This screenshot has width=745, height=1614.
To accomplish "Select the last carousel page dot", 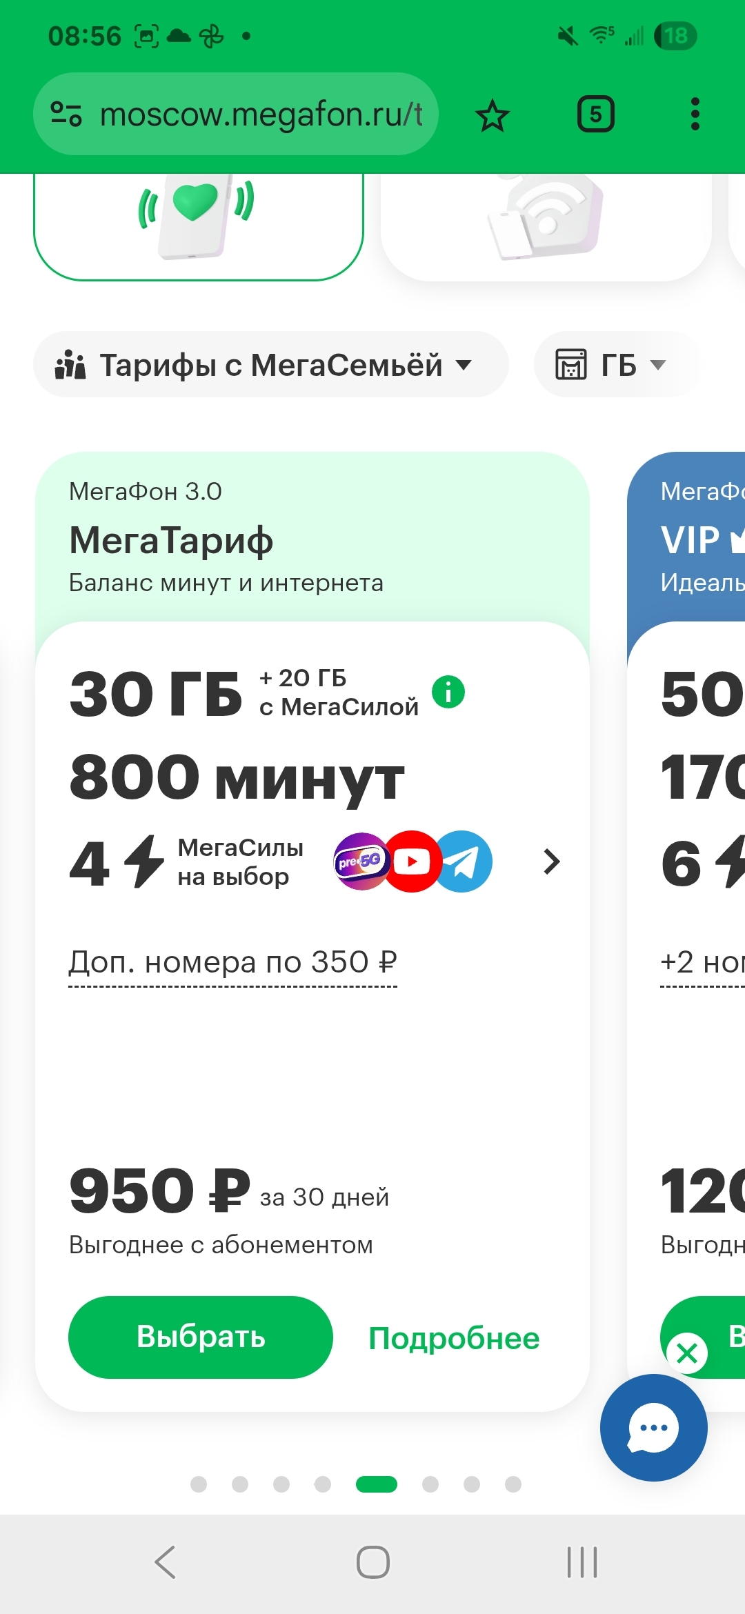I will [513, 1484].
